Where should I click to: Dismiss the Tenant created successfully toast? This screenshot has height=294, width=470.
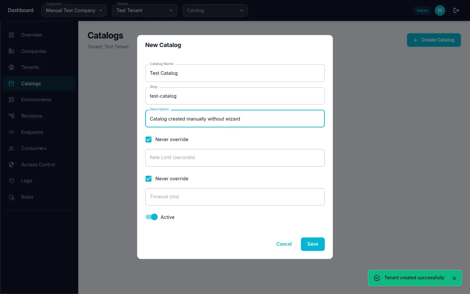pyautogui.click(x=454, y=278)
